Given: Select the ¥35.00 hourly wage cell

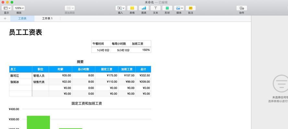Looking at the screenshot, I should pos(61,75).
